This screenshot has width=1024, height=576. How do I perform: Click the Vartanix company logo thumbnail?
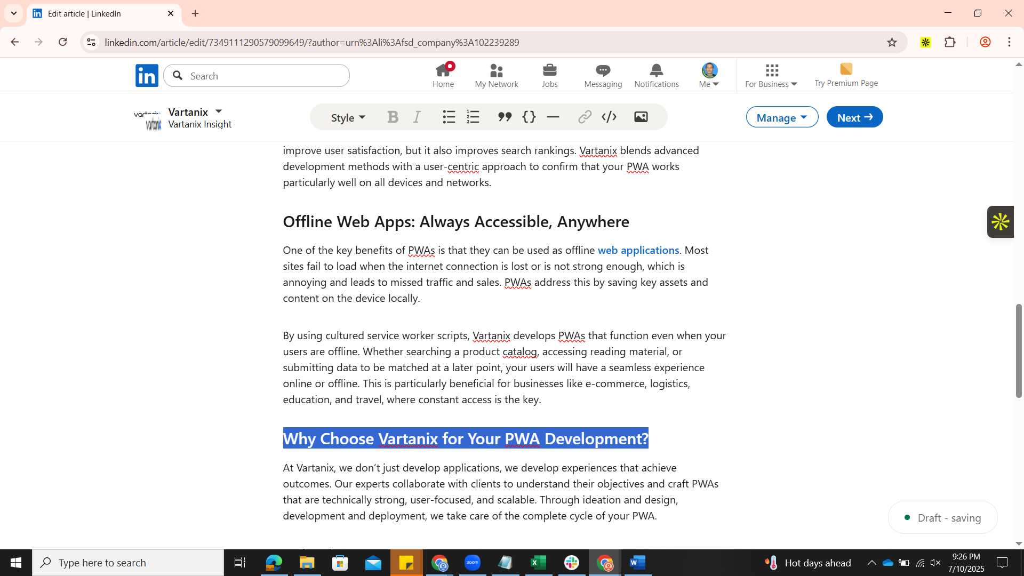pos(148,121)
